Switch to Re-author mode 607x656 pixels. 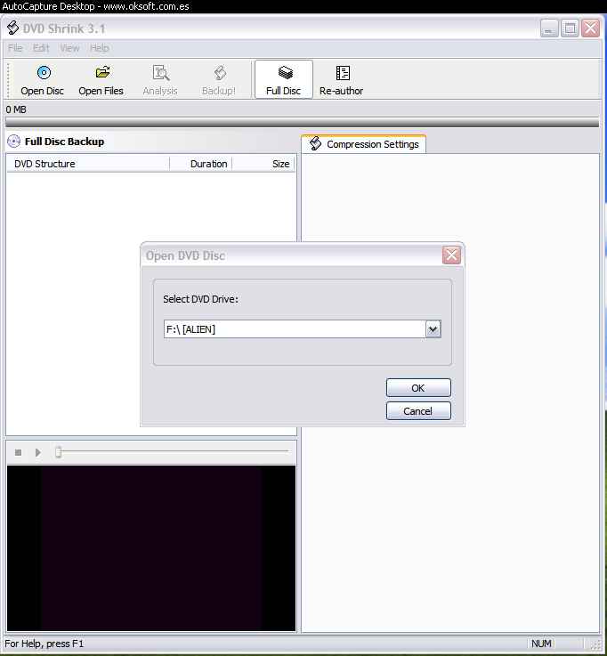(342, 79)
